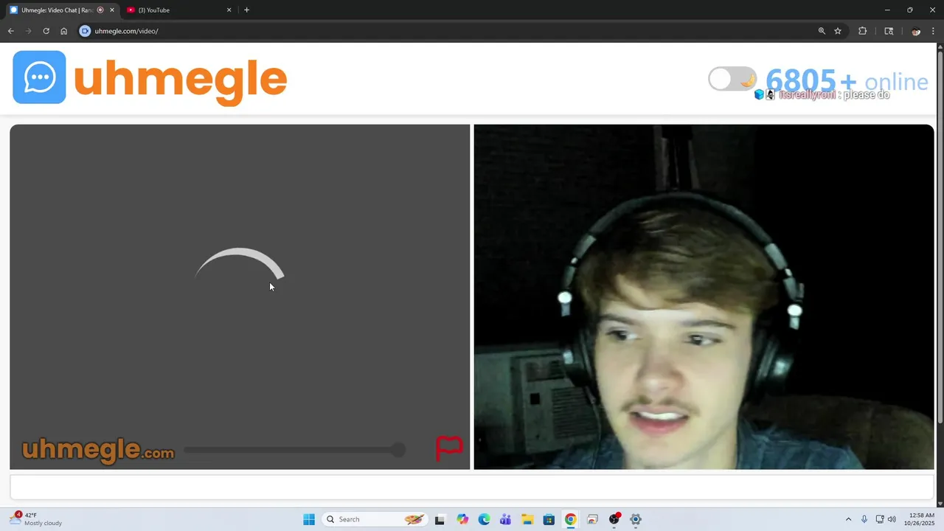
Task: Open Task View on the taskbar
Action: [x=440, y=519]
